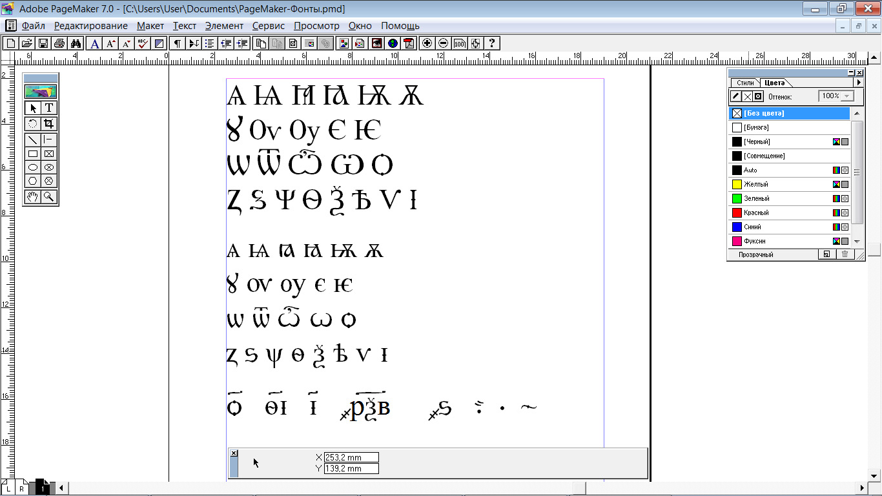Click the Fill and Stroke icon
Viewport: 882px width, 496px height.
(159, 43)
